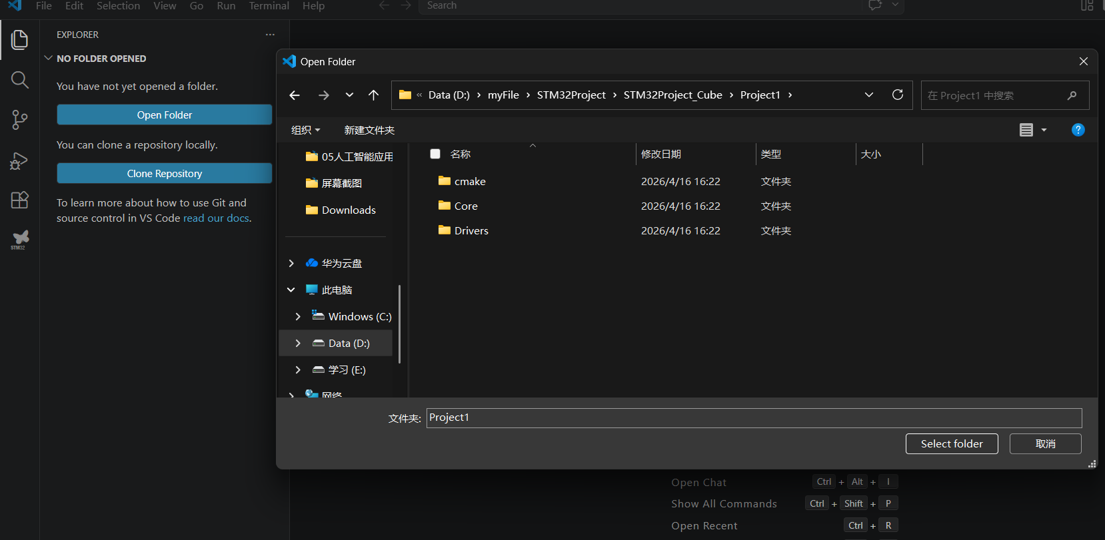
Task: Click the navigation pane scrollbar
Action: tap(399, 324)
